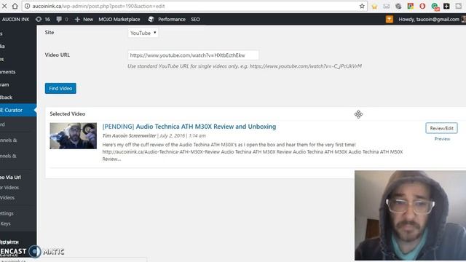
Task: Open the Howdy taucoin@gmail.com account menu
Action: click(429, 20)
